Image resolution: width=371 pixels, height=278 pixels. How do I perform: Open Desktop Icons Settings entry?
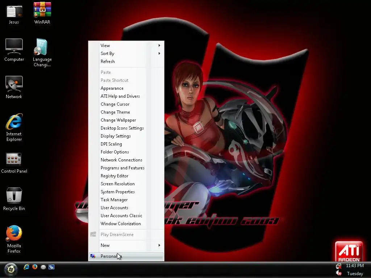pos(122,128)
